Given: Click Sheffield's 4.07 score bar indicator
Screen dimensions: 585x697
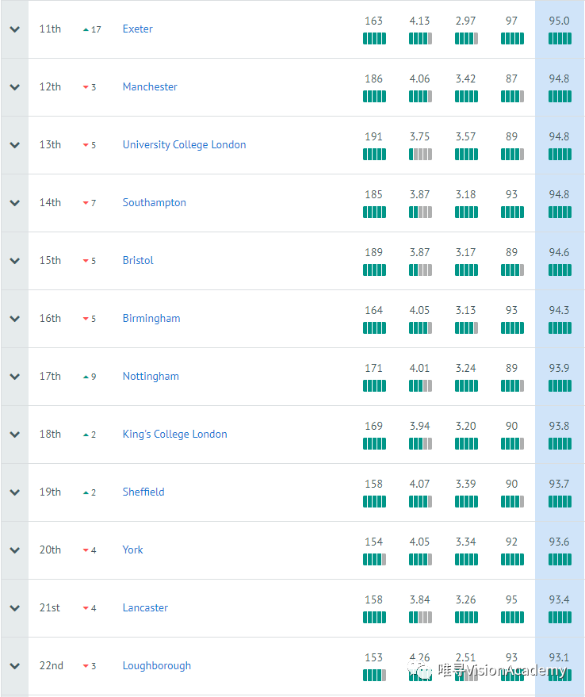Looking at the screenshot, I should [421, 501].
